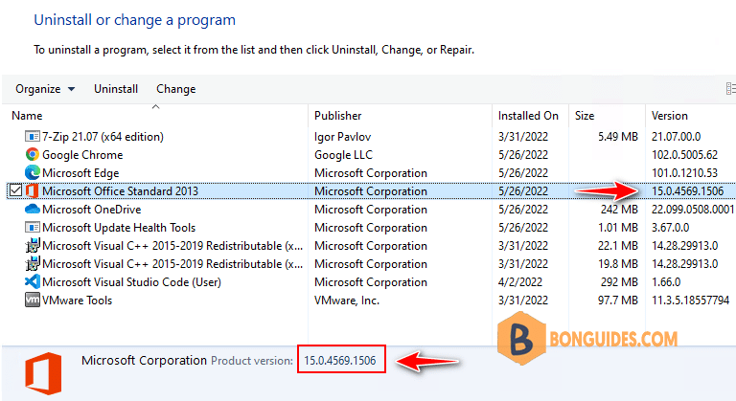Select the Microsoft OneDrive entry
Image resolution: width=736 pixels, height=401 pixels.
tap(92, 210)
